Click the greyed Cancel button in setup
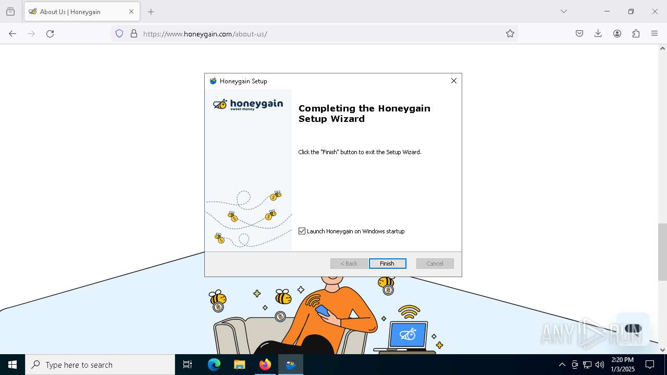 coord(435,264)
